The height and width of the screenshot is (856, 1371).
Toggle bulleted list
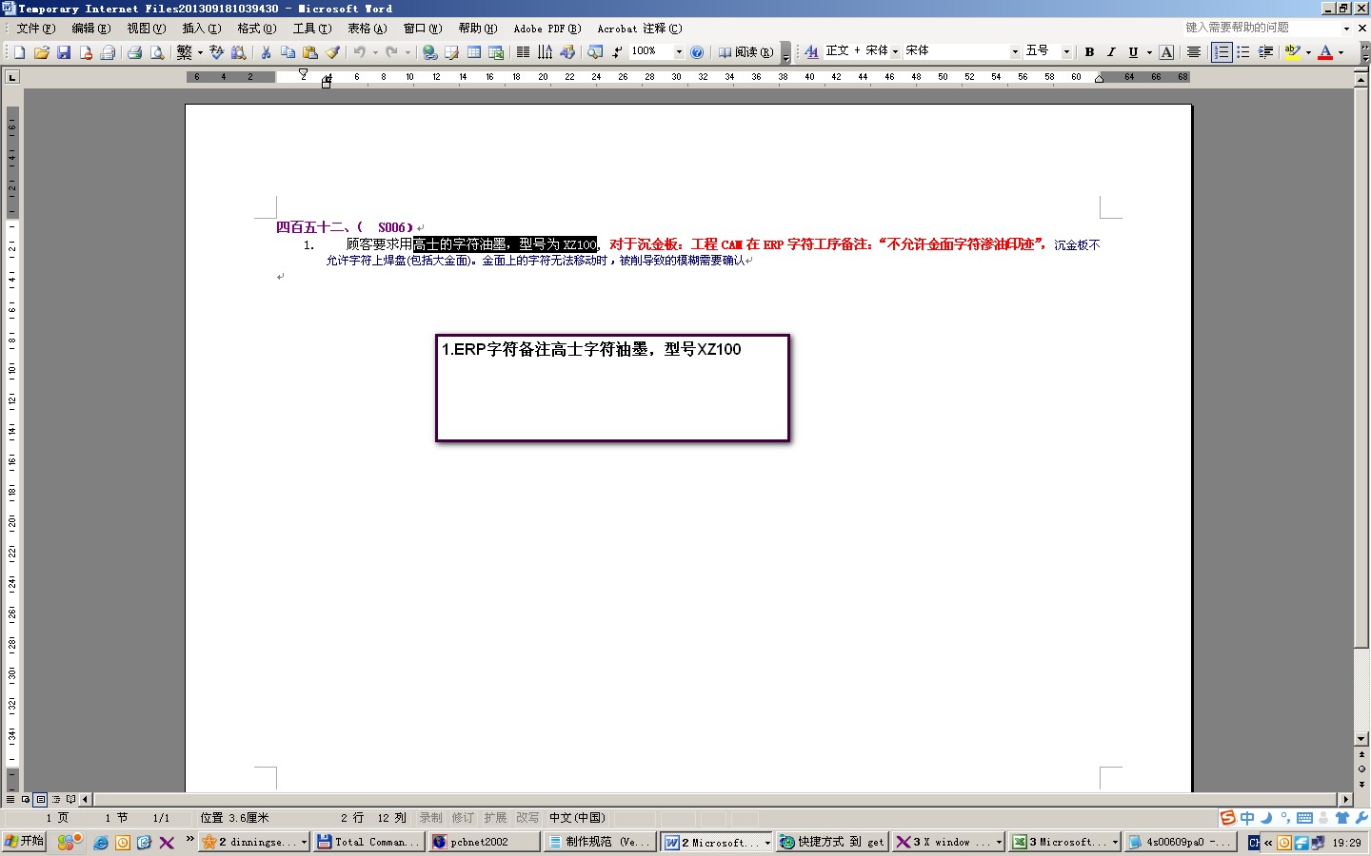(x=1243, y=52)
